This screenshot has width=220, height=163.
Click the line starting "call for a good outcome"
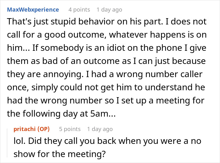pos(107,35)
